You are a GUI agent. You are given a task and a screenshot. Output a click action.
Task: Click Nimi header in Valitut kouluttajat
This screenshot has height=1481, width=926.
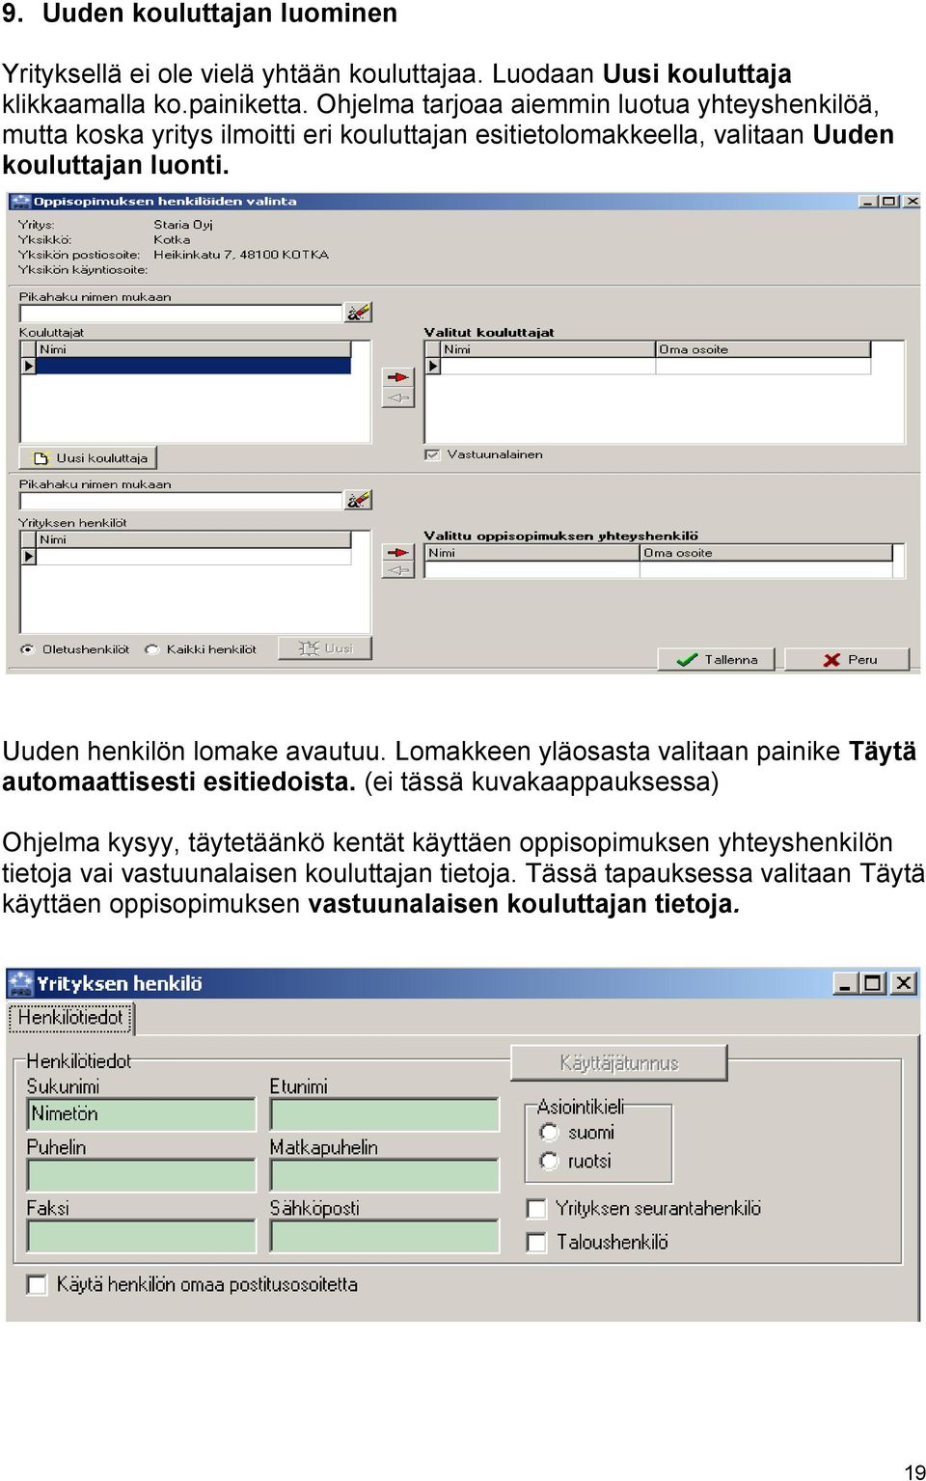(x=548, y=349)
